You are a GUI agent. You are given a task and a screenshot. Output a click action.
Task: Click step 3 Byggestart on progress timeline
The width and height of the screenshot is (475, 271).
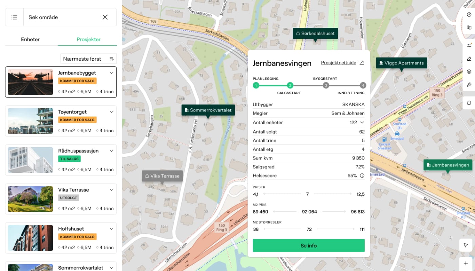[x=326, y=85]
